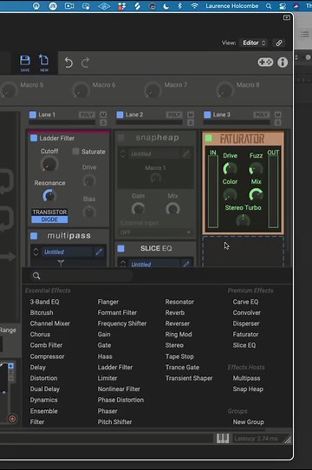Toggle Lane 3 enable square
312x470 pixels.
(207, 114)
